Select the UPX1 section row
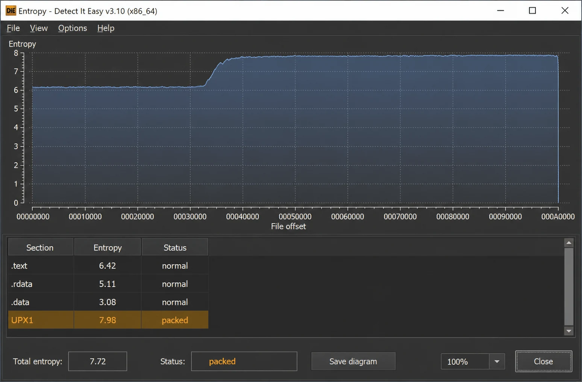Screen dimensions: 582x382 click(108, 320)
